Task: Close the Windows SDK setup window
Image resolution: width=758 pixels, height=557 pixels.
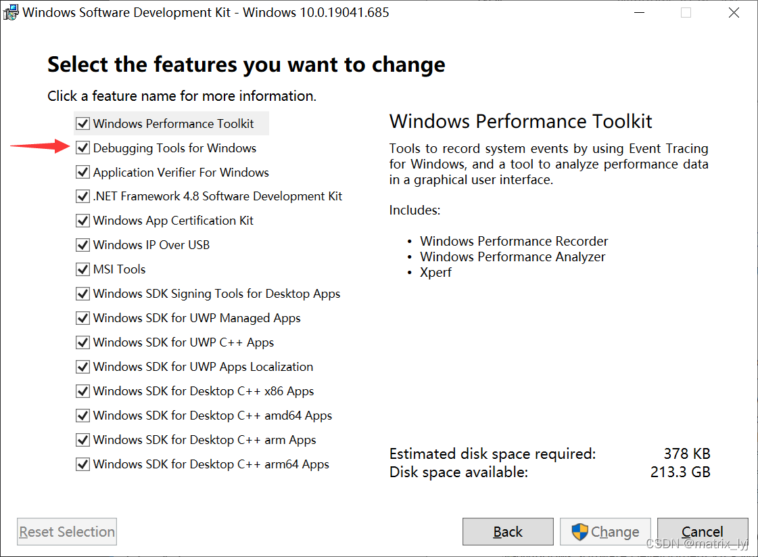Action: coord(734,13)
